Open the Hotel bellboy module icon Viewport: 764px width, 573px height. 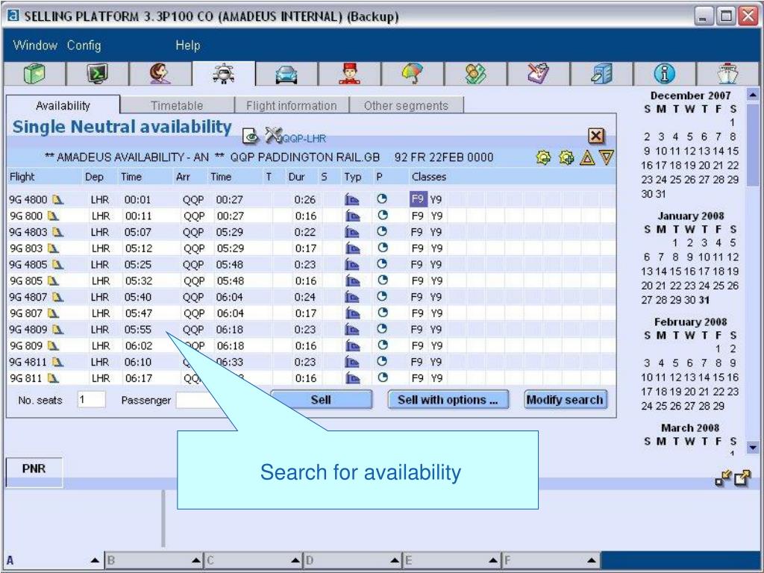tap(349, 74)
